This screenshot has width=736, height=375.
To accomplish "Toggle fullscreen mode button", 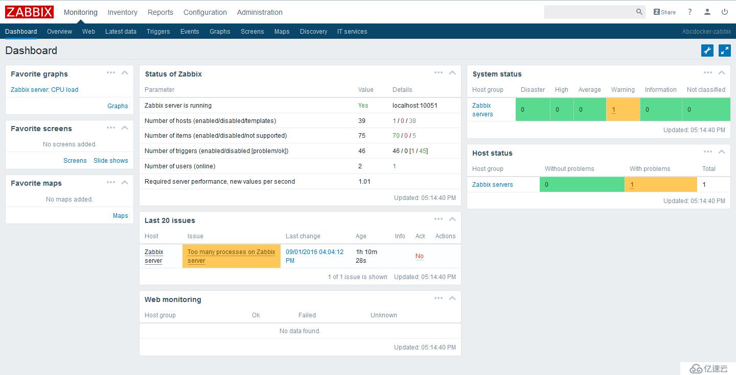I will pos(725,51).
